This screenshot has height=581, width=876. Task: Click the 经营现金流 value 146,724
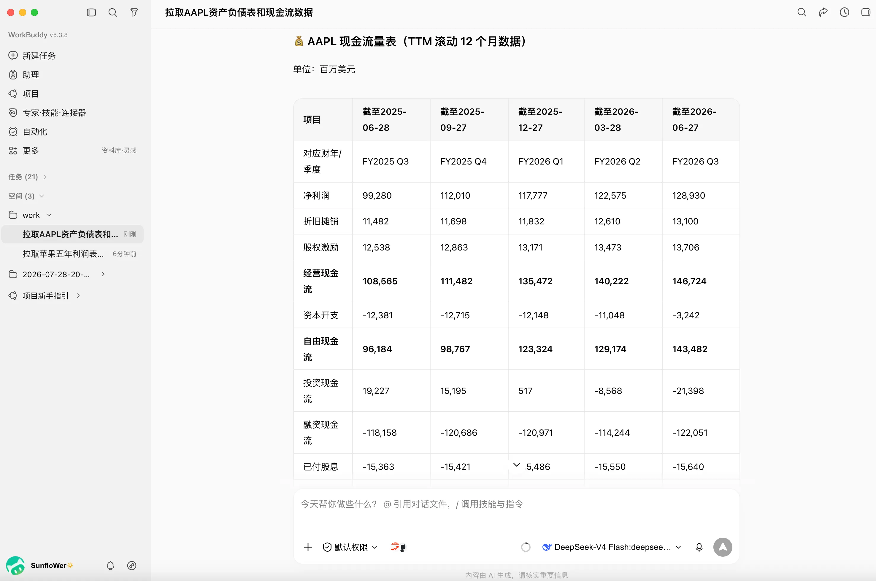click(x=689, y=281)
